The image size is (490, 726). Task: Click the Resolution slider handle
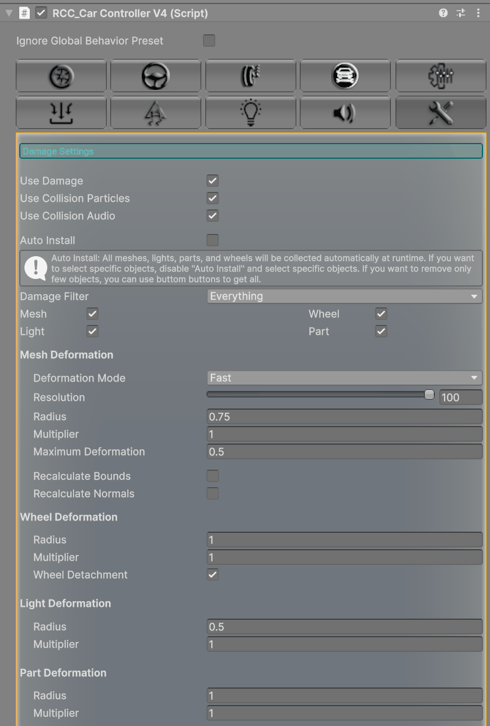[429, 395]
